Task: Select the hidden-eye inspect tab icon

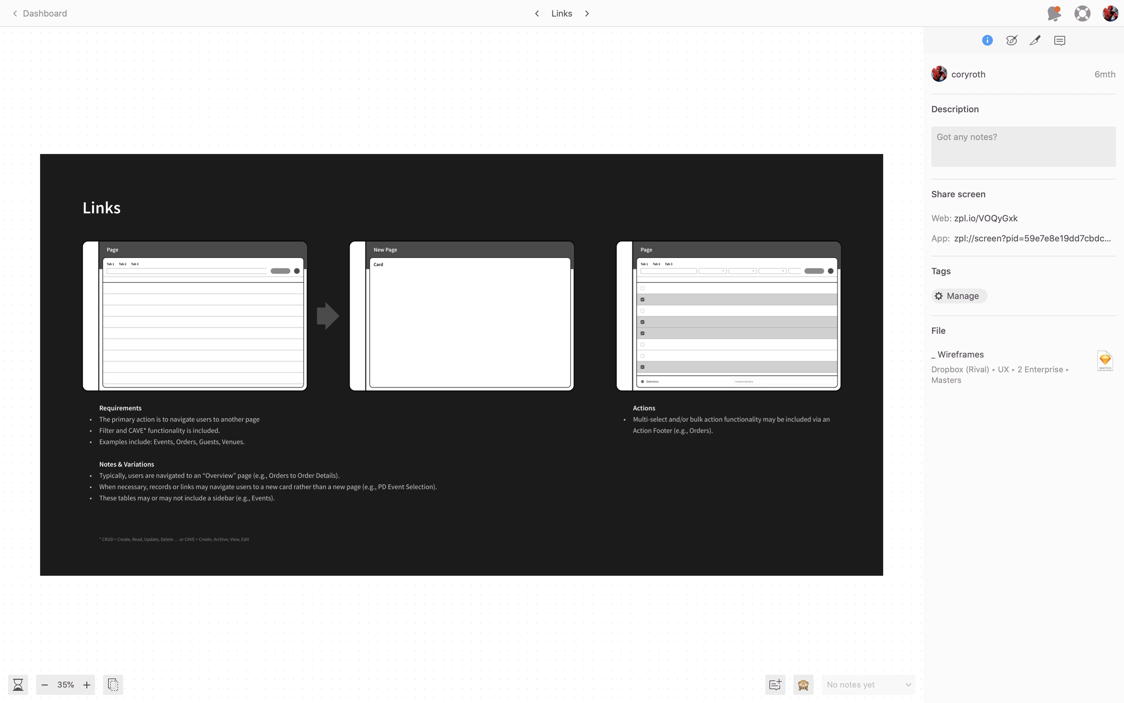Action: coord(1012,40)
